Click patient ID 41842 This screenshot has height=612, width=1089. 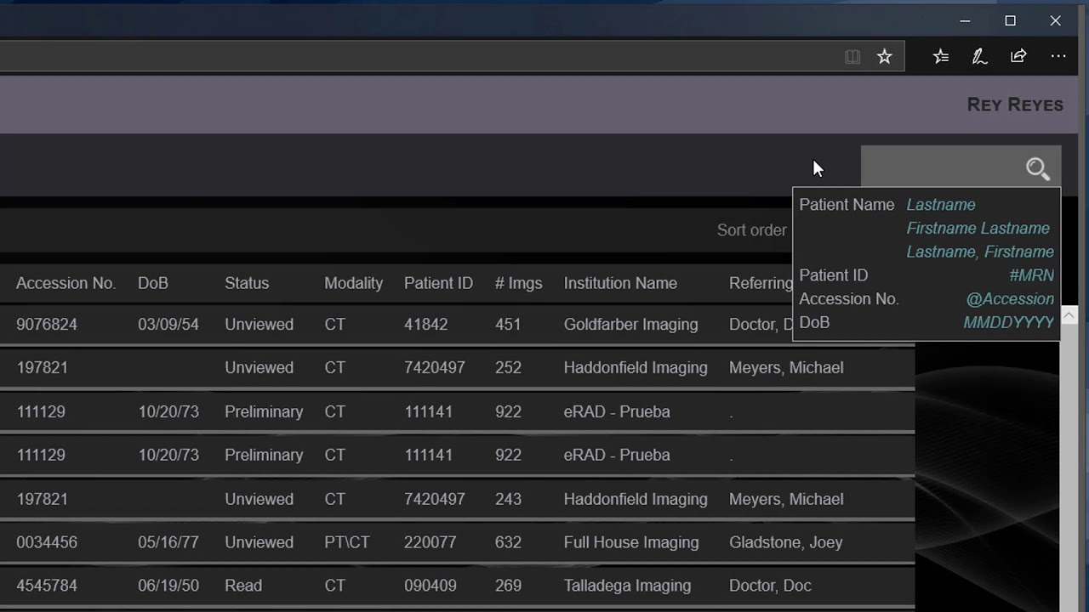tap(425, 325)
